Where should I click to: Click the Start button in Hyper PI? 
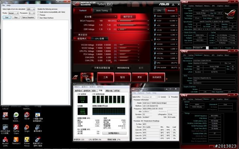(7, 18)
